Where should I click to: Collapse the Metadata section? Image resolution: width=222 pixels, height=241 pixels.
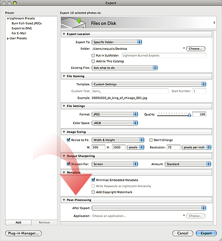tap(64, 172)
